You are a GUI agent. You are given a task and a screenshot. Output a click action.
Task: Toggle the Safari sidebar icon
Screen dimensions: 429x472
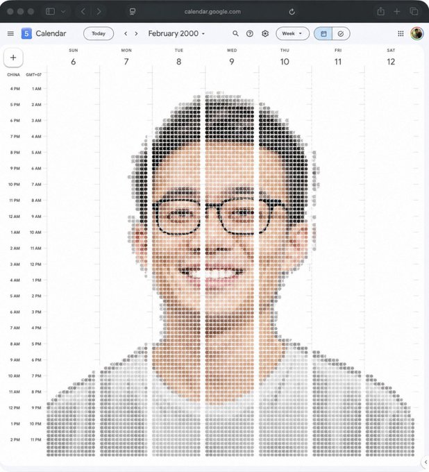pos(50,11)
